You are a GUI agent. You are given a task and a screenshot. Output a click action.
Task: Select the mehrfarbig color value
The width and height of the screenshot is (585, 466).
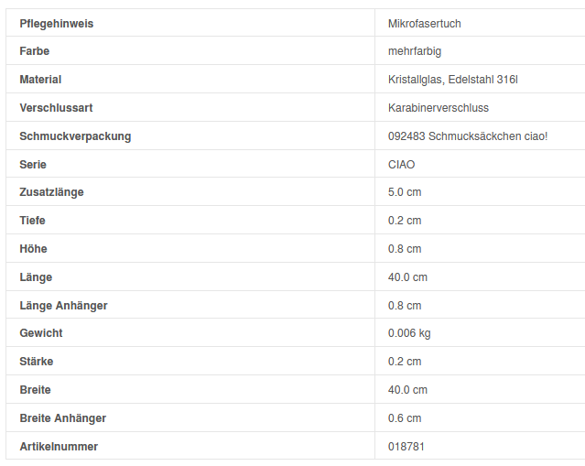[415, 51]
